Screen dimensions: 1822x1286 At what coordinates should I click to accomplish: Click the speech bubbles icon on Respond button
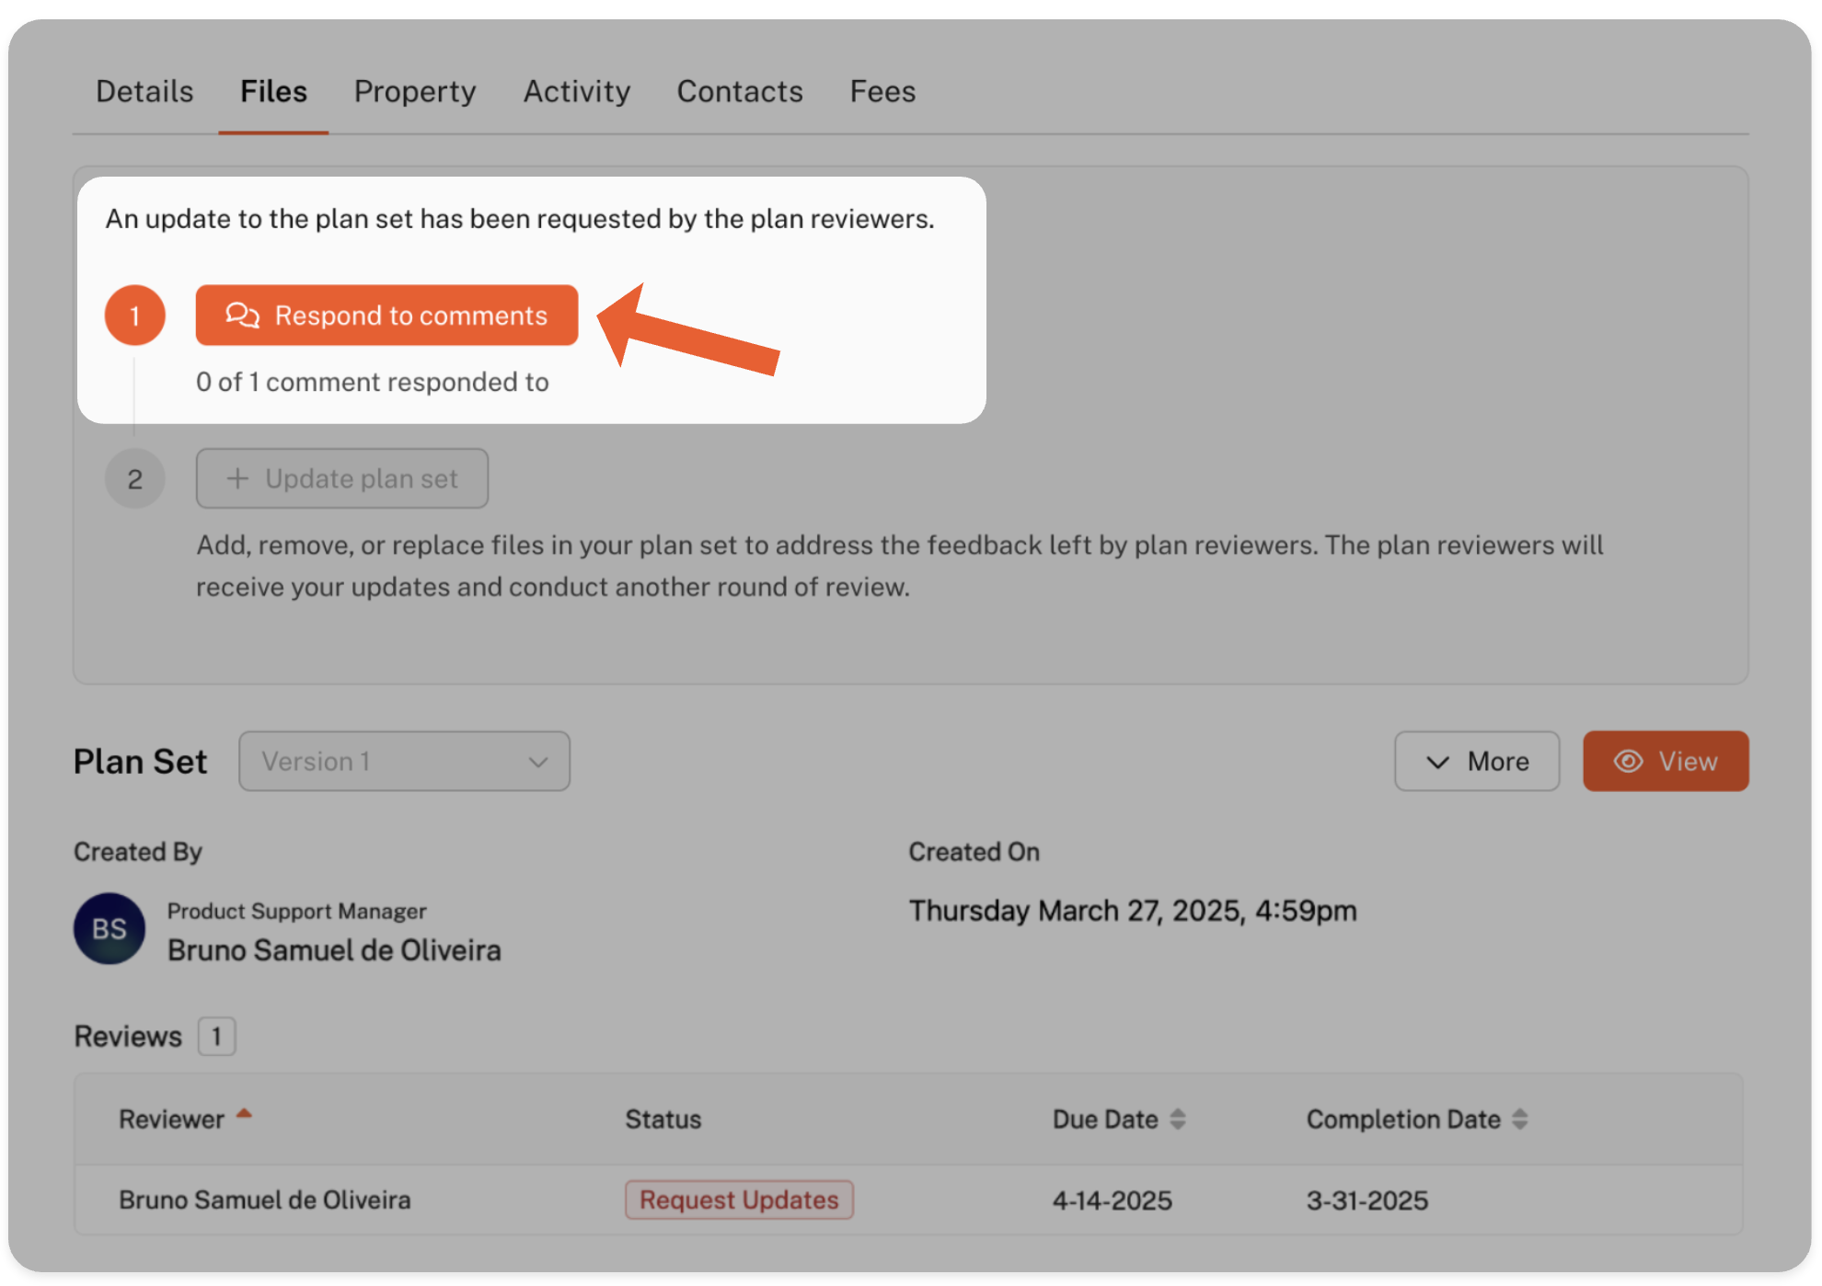(242, 316)
